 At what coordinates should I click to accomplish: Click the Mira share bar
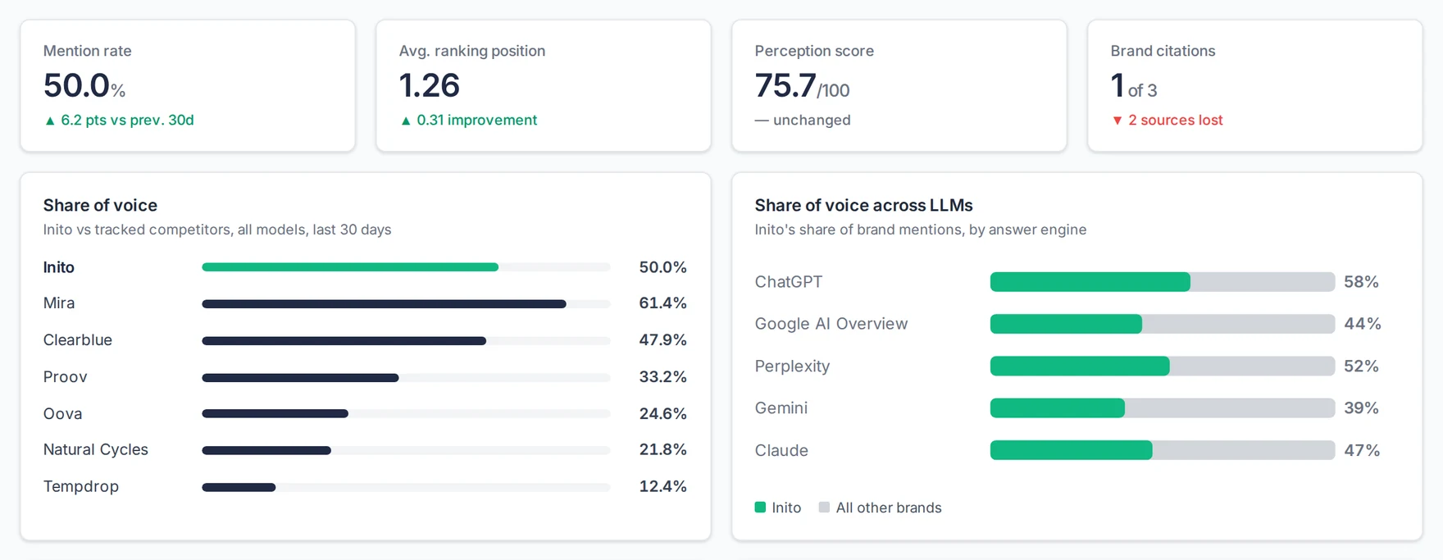click(x=384, y=304)
